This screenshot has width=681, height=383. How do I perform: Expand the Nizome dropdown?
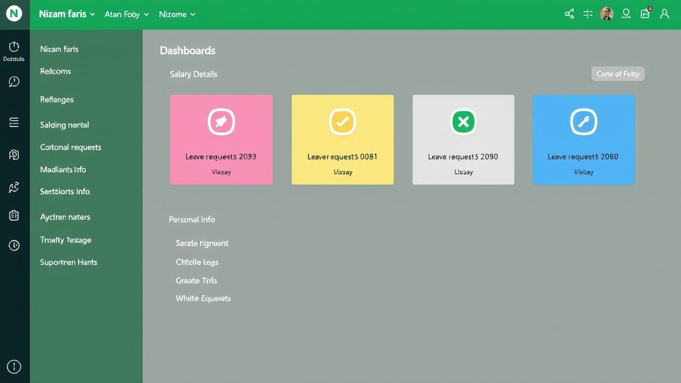click(177, 14)
